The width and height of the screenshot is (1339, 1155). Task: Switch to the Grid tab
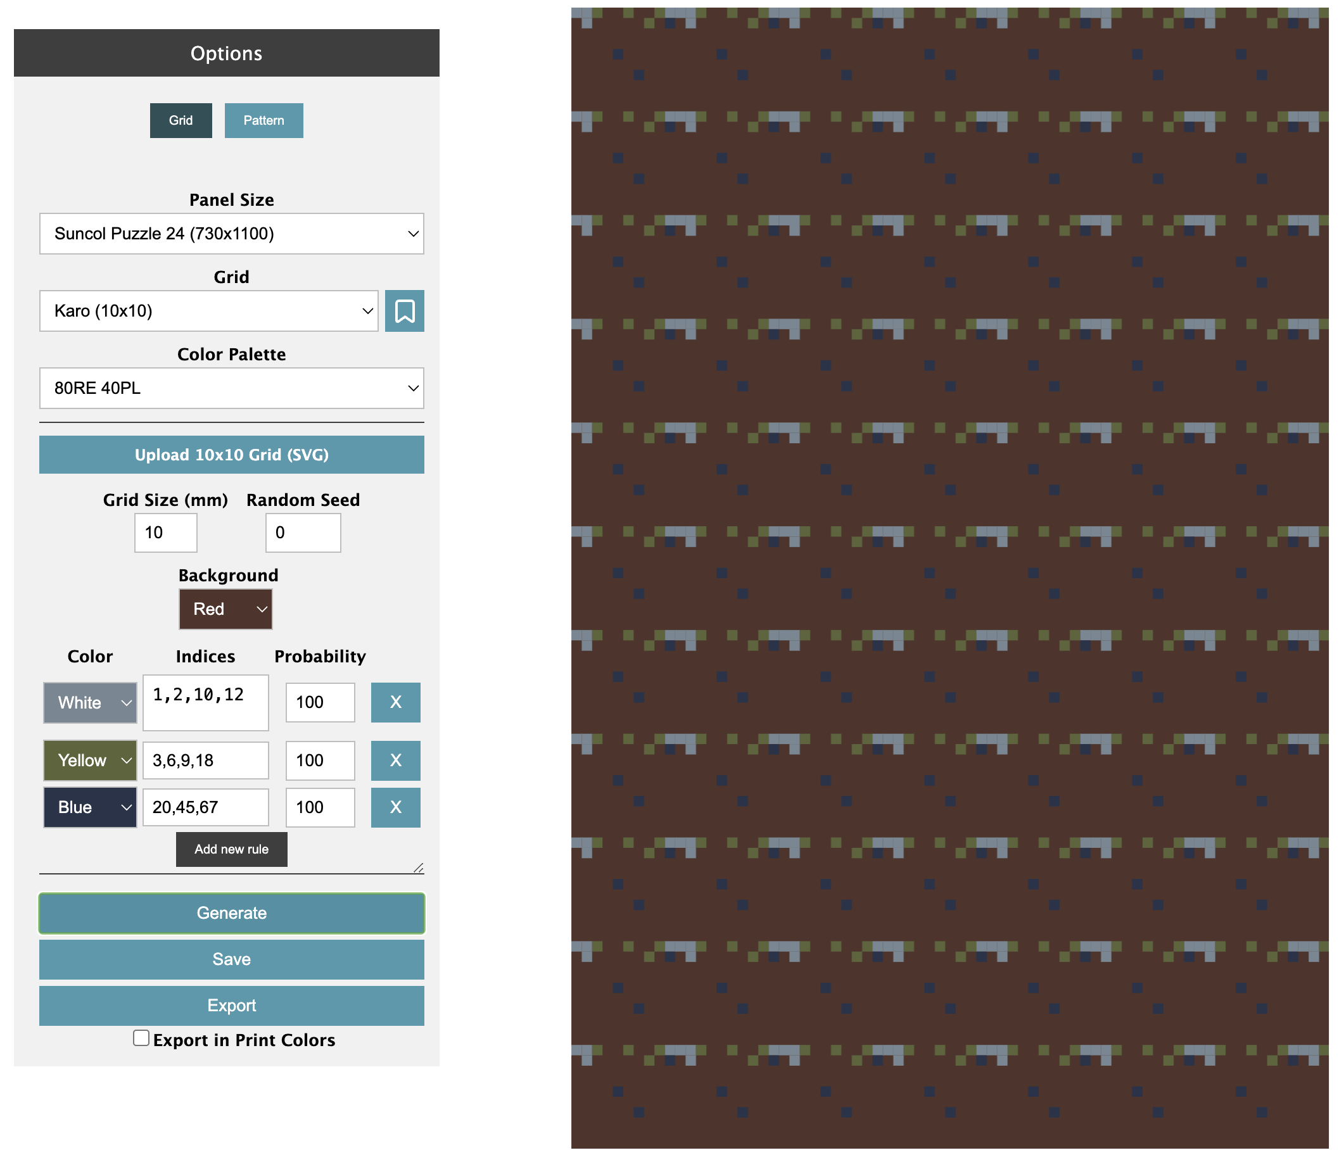pyautogui.click(x=181, y=120)
